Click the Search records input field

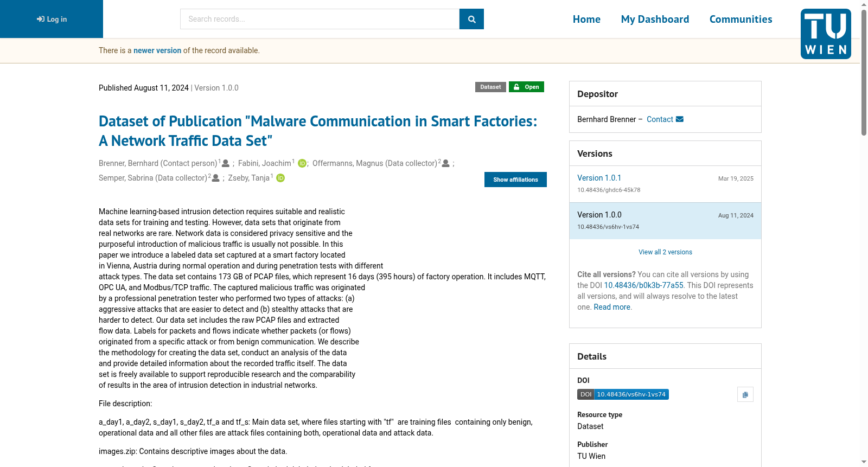click(320, 19)
